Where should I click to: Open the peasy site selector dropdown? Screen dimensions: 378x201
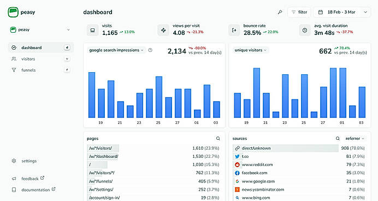point(40,29)
